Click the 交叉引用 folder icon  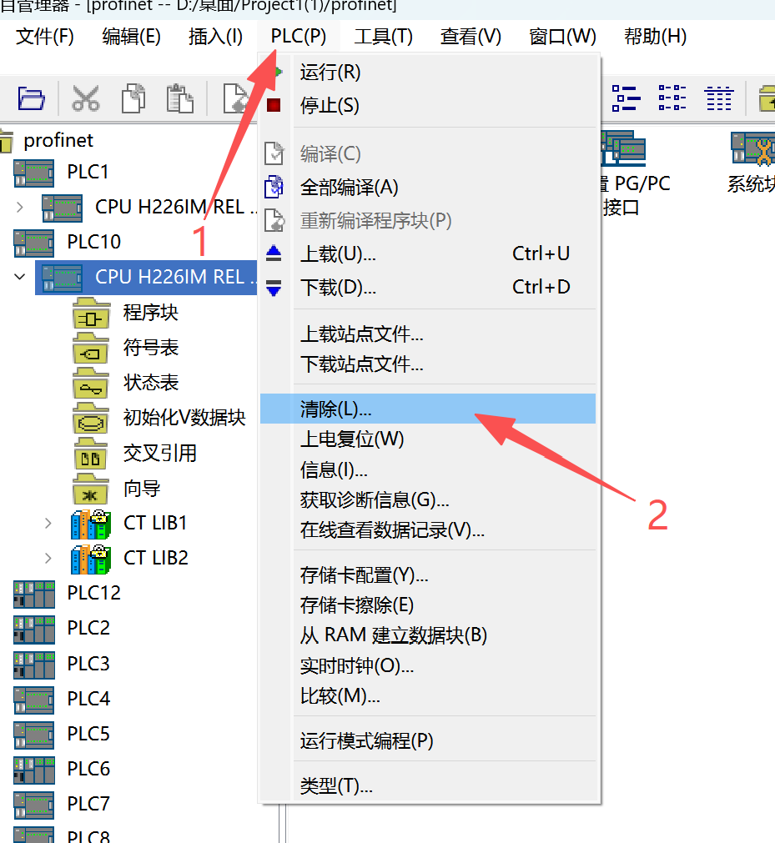[91, 454]
